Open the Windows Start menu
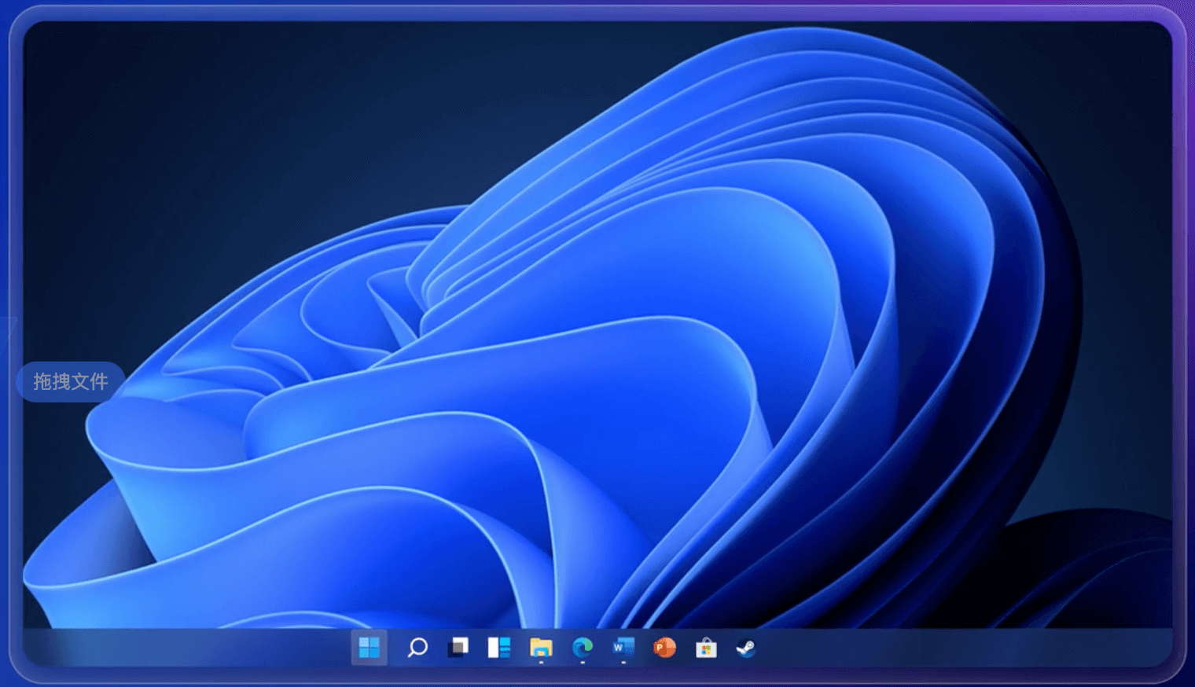 369,648
